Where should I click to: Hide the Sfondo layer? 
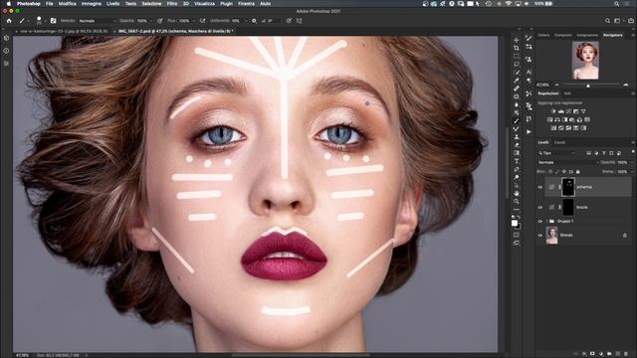click(x=540, y=235)
